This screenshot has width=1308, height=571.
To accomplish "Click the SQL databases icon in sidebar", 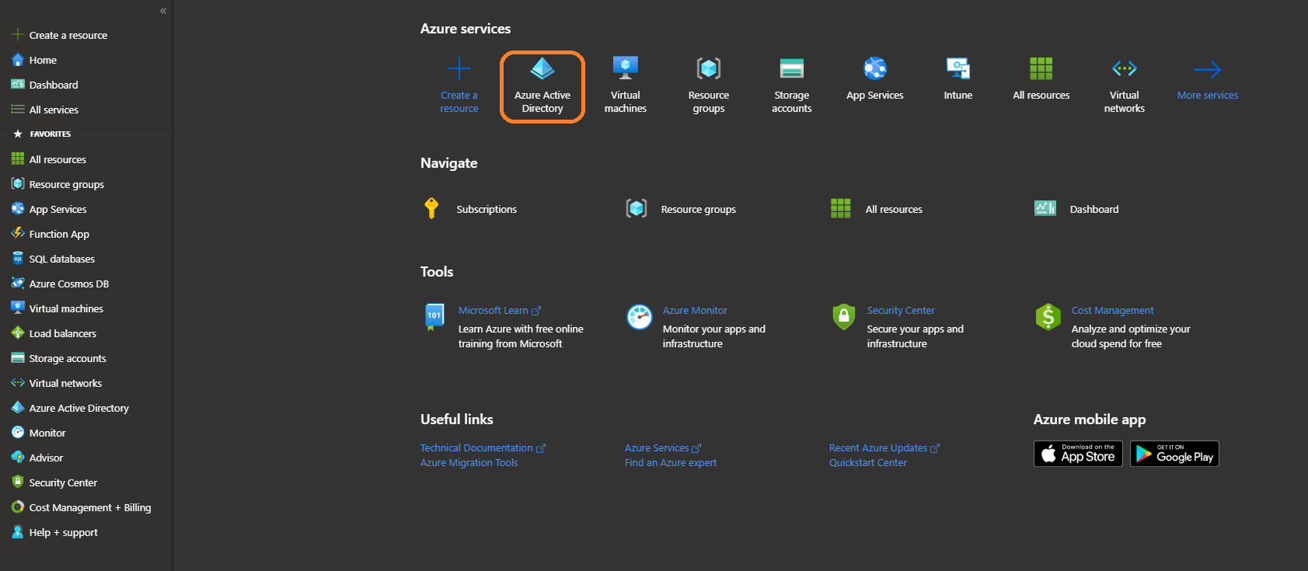I will (18, 258).
